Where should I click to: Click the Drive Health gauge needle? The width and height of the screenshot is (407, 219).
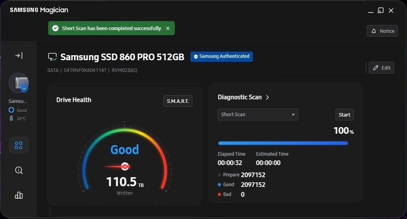(x=118, y=166)
